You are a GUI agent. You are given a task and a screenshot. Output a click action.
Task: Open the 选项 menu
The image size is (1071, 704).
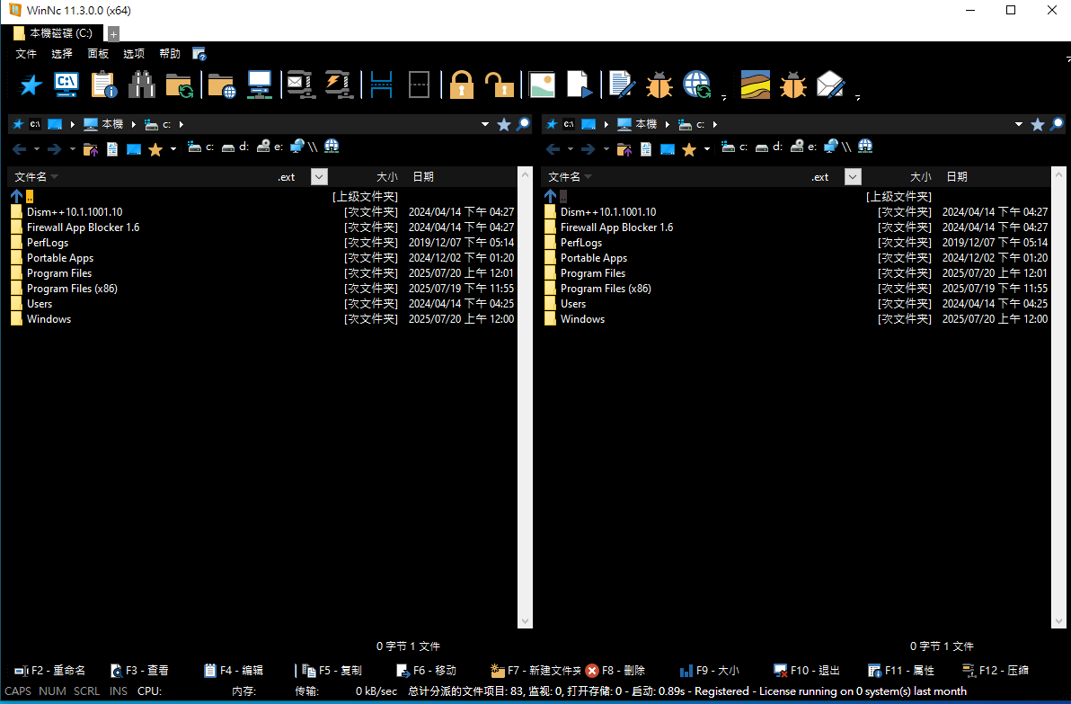134,53
